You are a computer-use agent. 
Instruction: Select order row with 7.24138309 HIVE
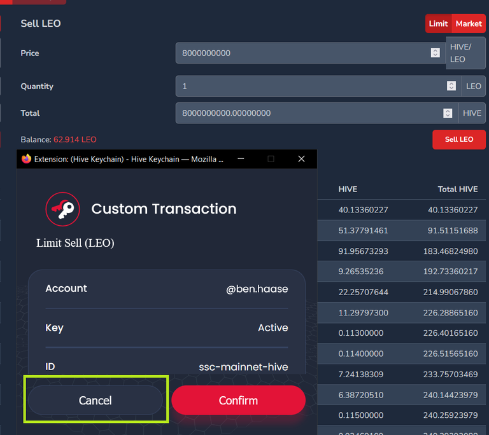[401, 374]
